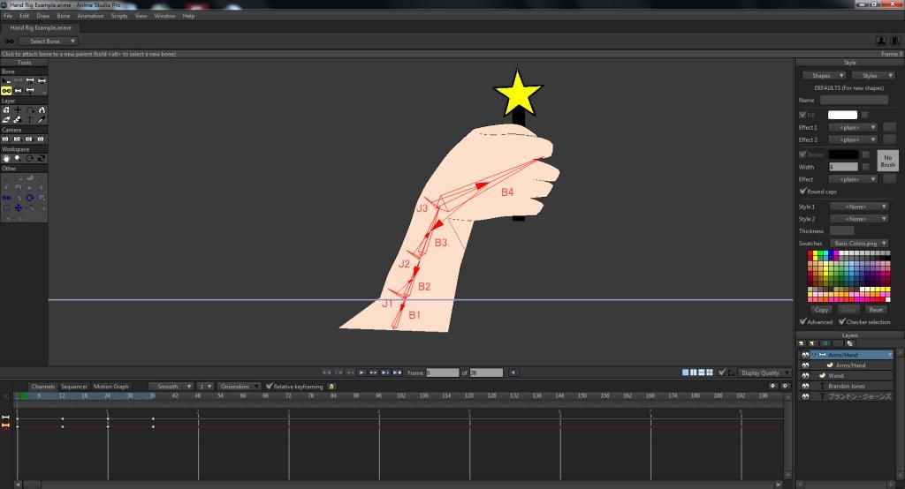Screen dimensions: 905x489
Task: Pick the Eyedropper tool in Layer tools
Action: point(41,119)
